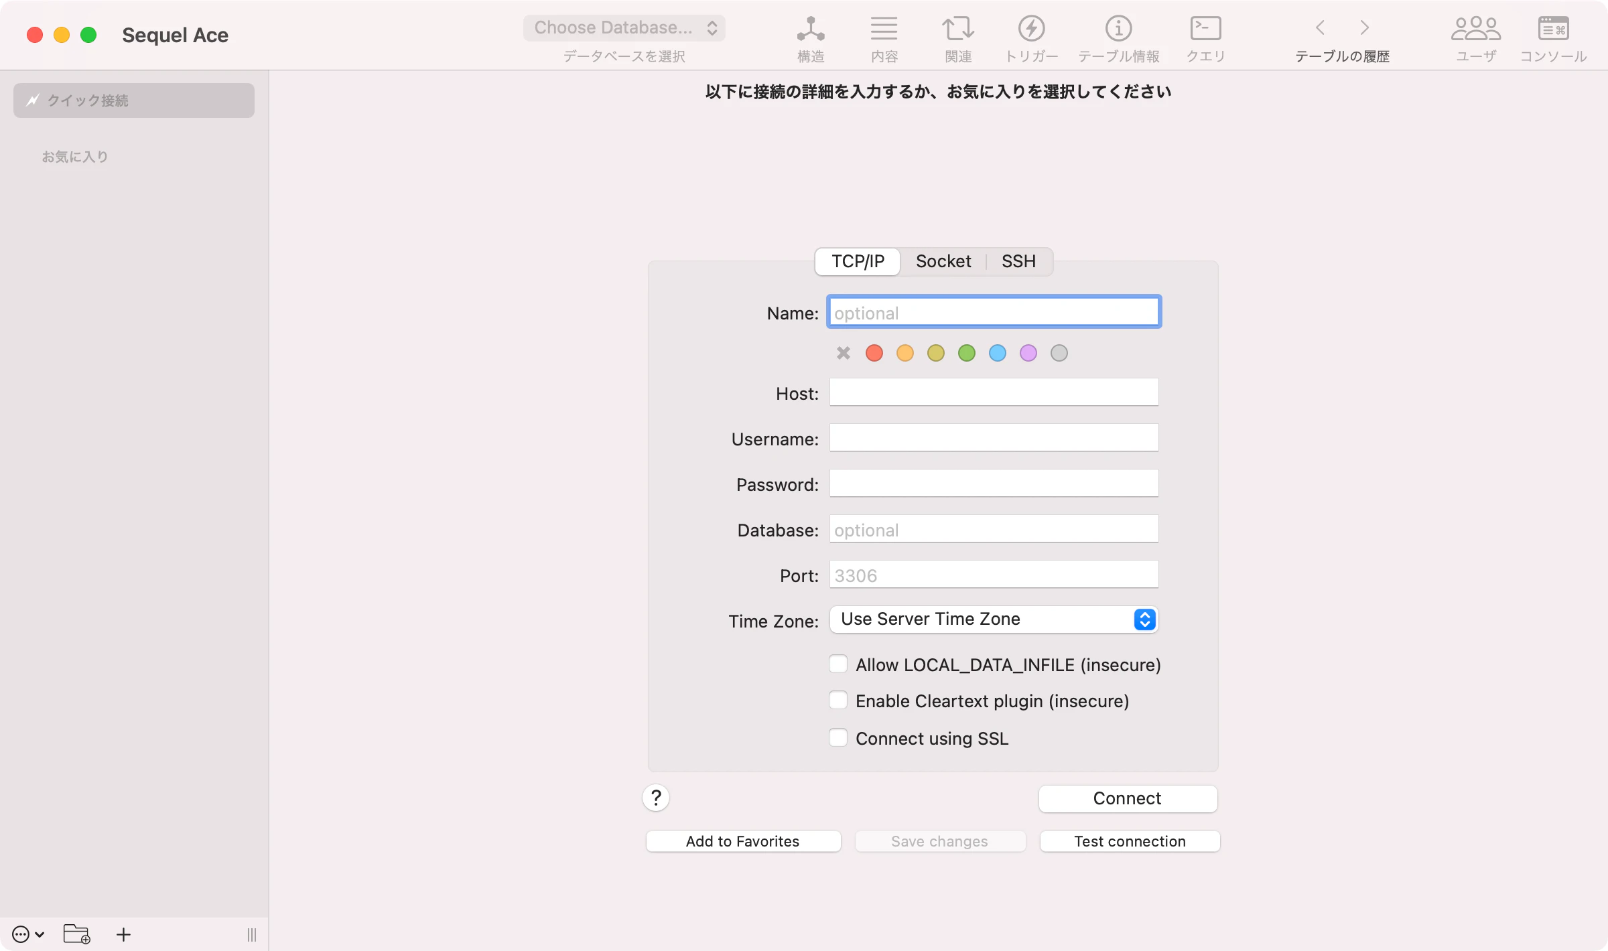Go back in table history
This screenshot has height=951, width=1608.
pos(1320,28)
